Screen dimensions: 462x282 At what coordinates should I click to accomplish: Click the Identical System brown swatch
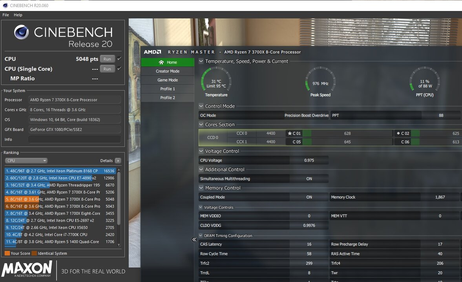34,253
